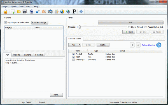Expand the Add dropdown arrow

point(80,45)
